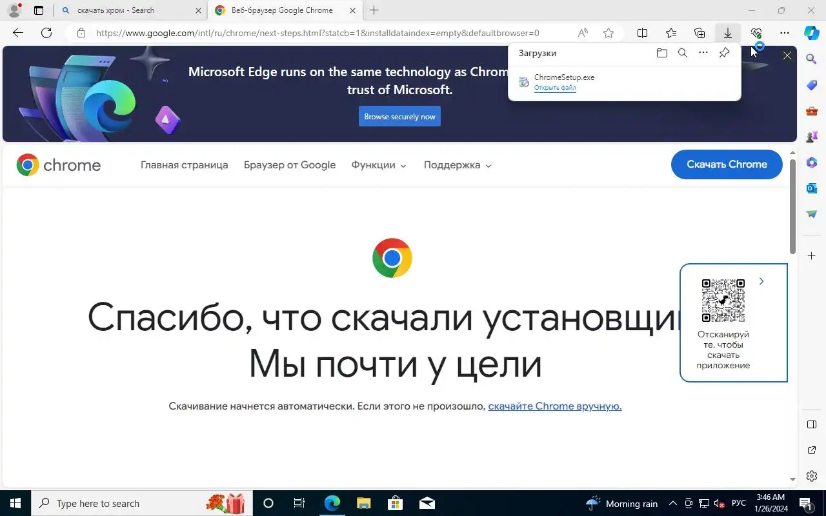Open Task View taskbar icon
826x516 pixels.
[299, 503]
